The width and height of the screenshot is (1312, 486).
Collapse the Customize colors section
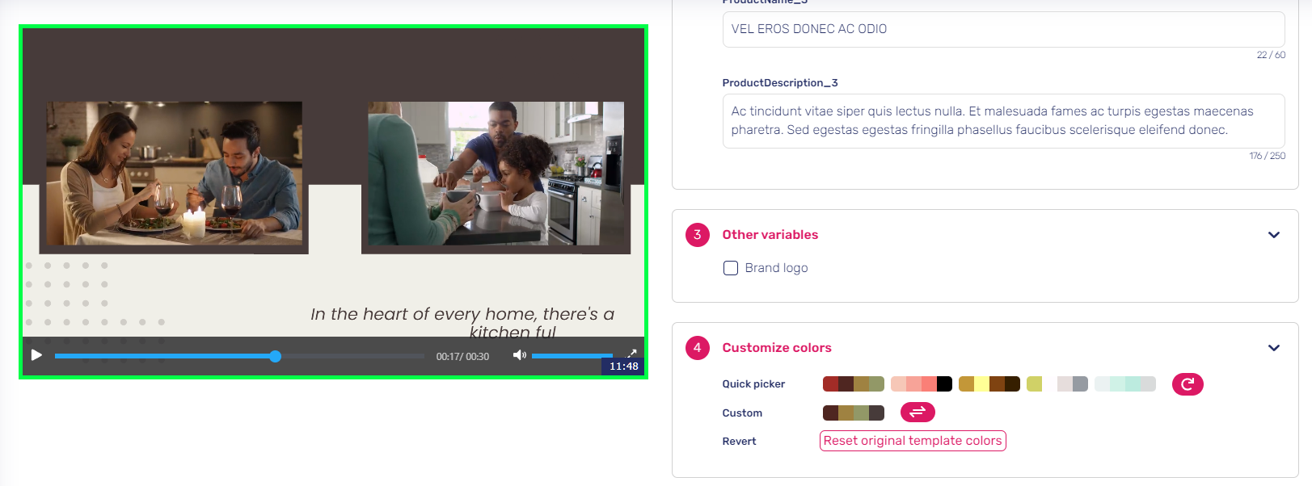click(x=1274, y=348)
